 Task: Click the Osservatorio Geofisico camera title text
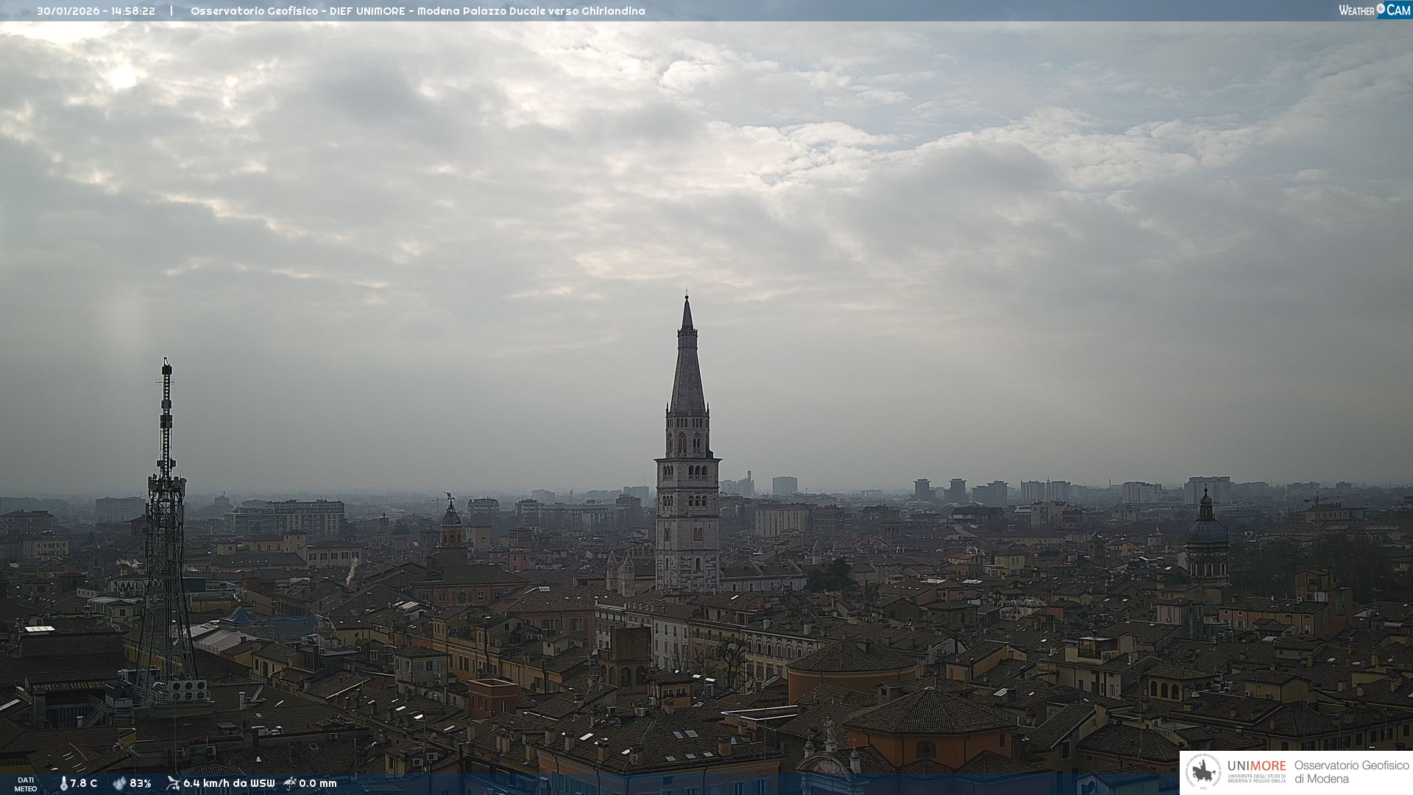click(417, 11)
